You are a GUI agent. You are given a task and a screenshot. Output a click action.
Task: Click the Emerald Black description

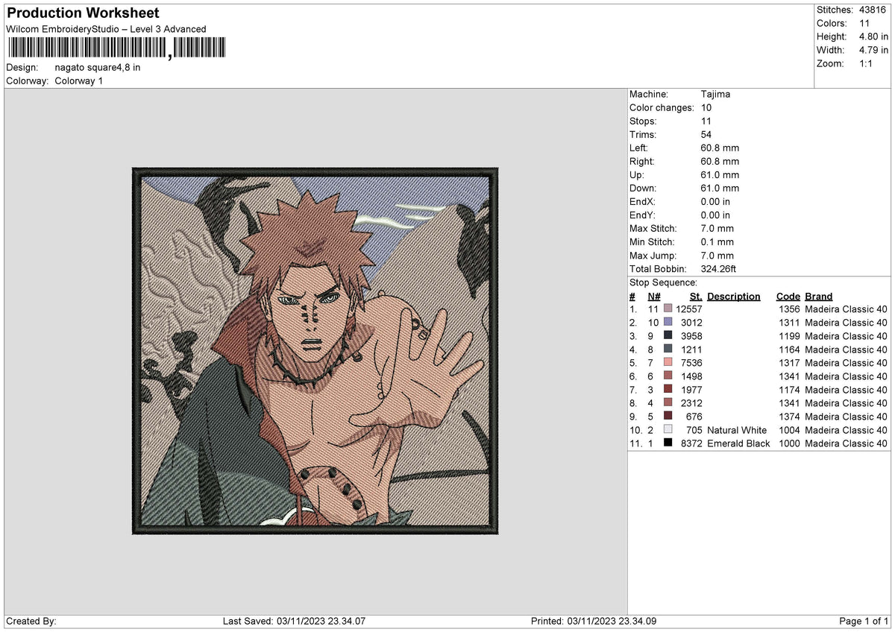pyautogui.click(x=738, y=443)
